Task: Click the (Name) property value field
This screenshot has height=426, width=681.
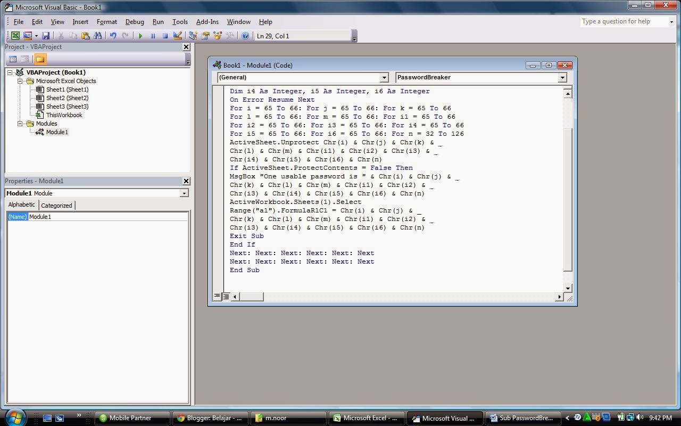Action: (108, 217)
